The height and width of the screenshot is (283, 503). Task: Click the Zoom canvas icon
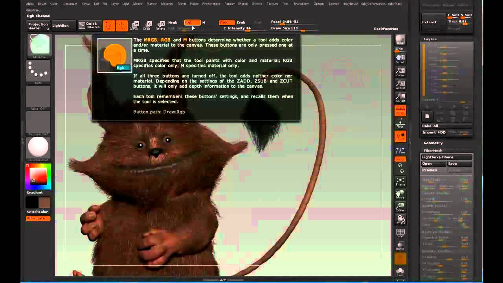click(400, 72)
